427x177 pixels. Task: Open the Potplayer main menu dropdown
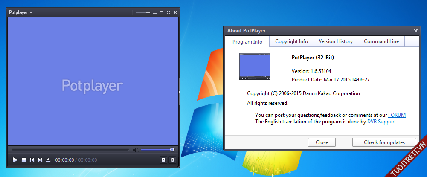pos(20,12)
